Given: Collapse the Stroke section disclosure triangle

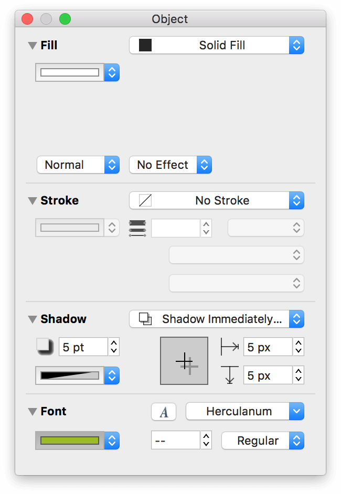Looking at the screenshot, I should click(33, 201).
